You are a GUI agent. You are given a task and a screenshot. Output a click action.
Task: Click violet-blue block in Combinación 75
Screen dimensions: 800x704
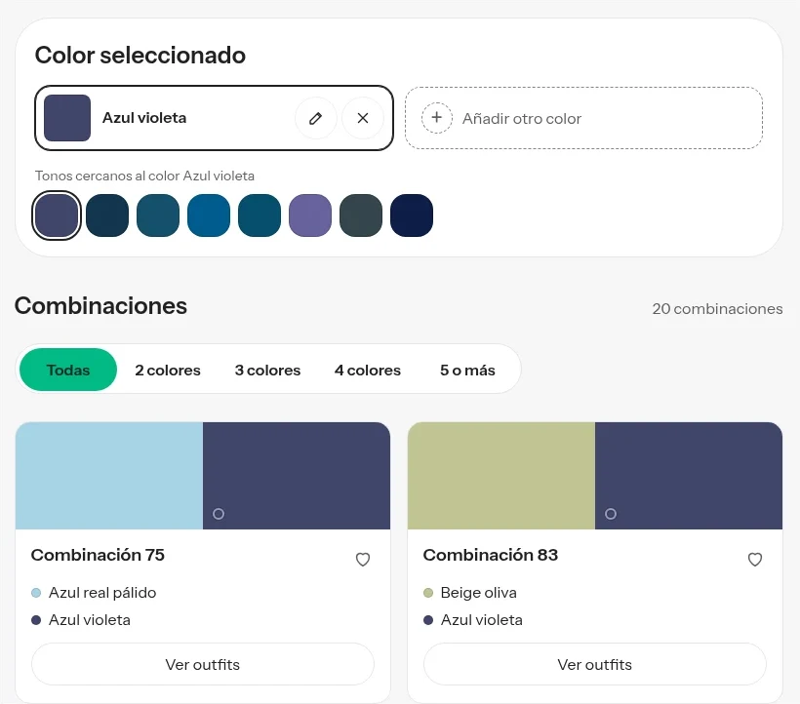point(297,476)
